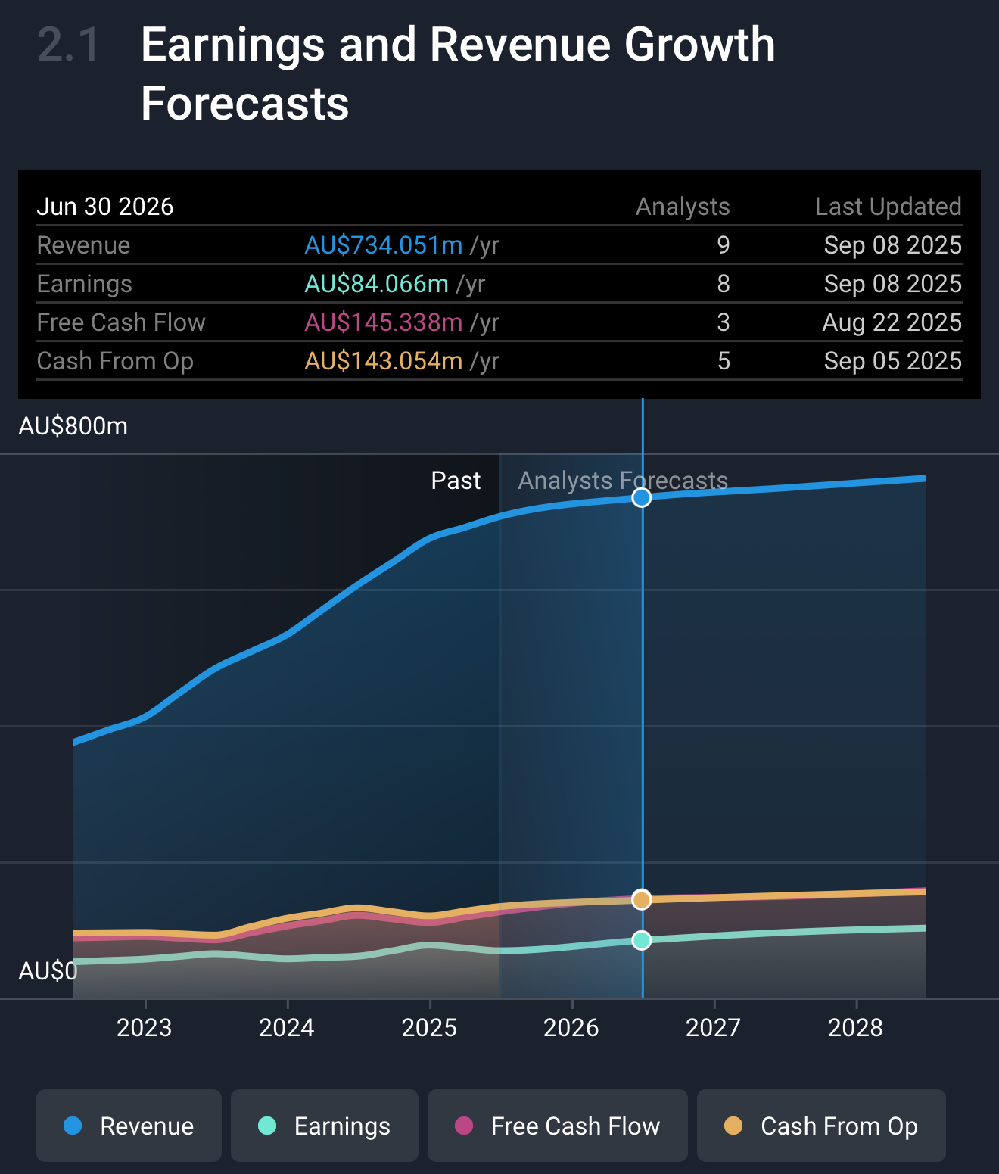The height and width of the screenshot is (1174, 999).
Task: Select the 2028 x-axis label
Action: coord(855,1028)
